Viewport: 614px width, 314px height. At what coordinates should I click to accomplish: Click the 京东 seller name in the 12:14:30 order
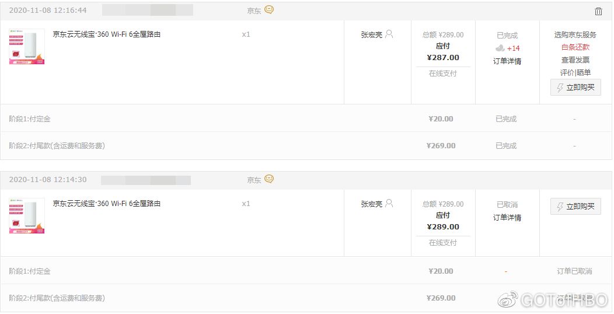254,180
